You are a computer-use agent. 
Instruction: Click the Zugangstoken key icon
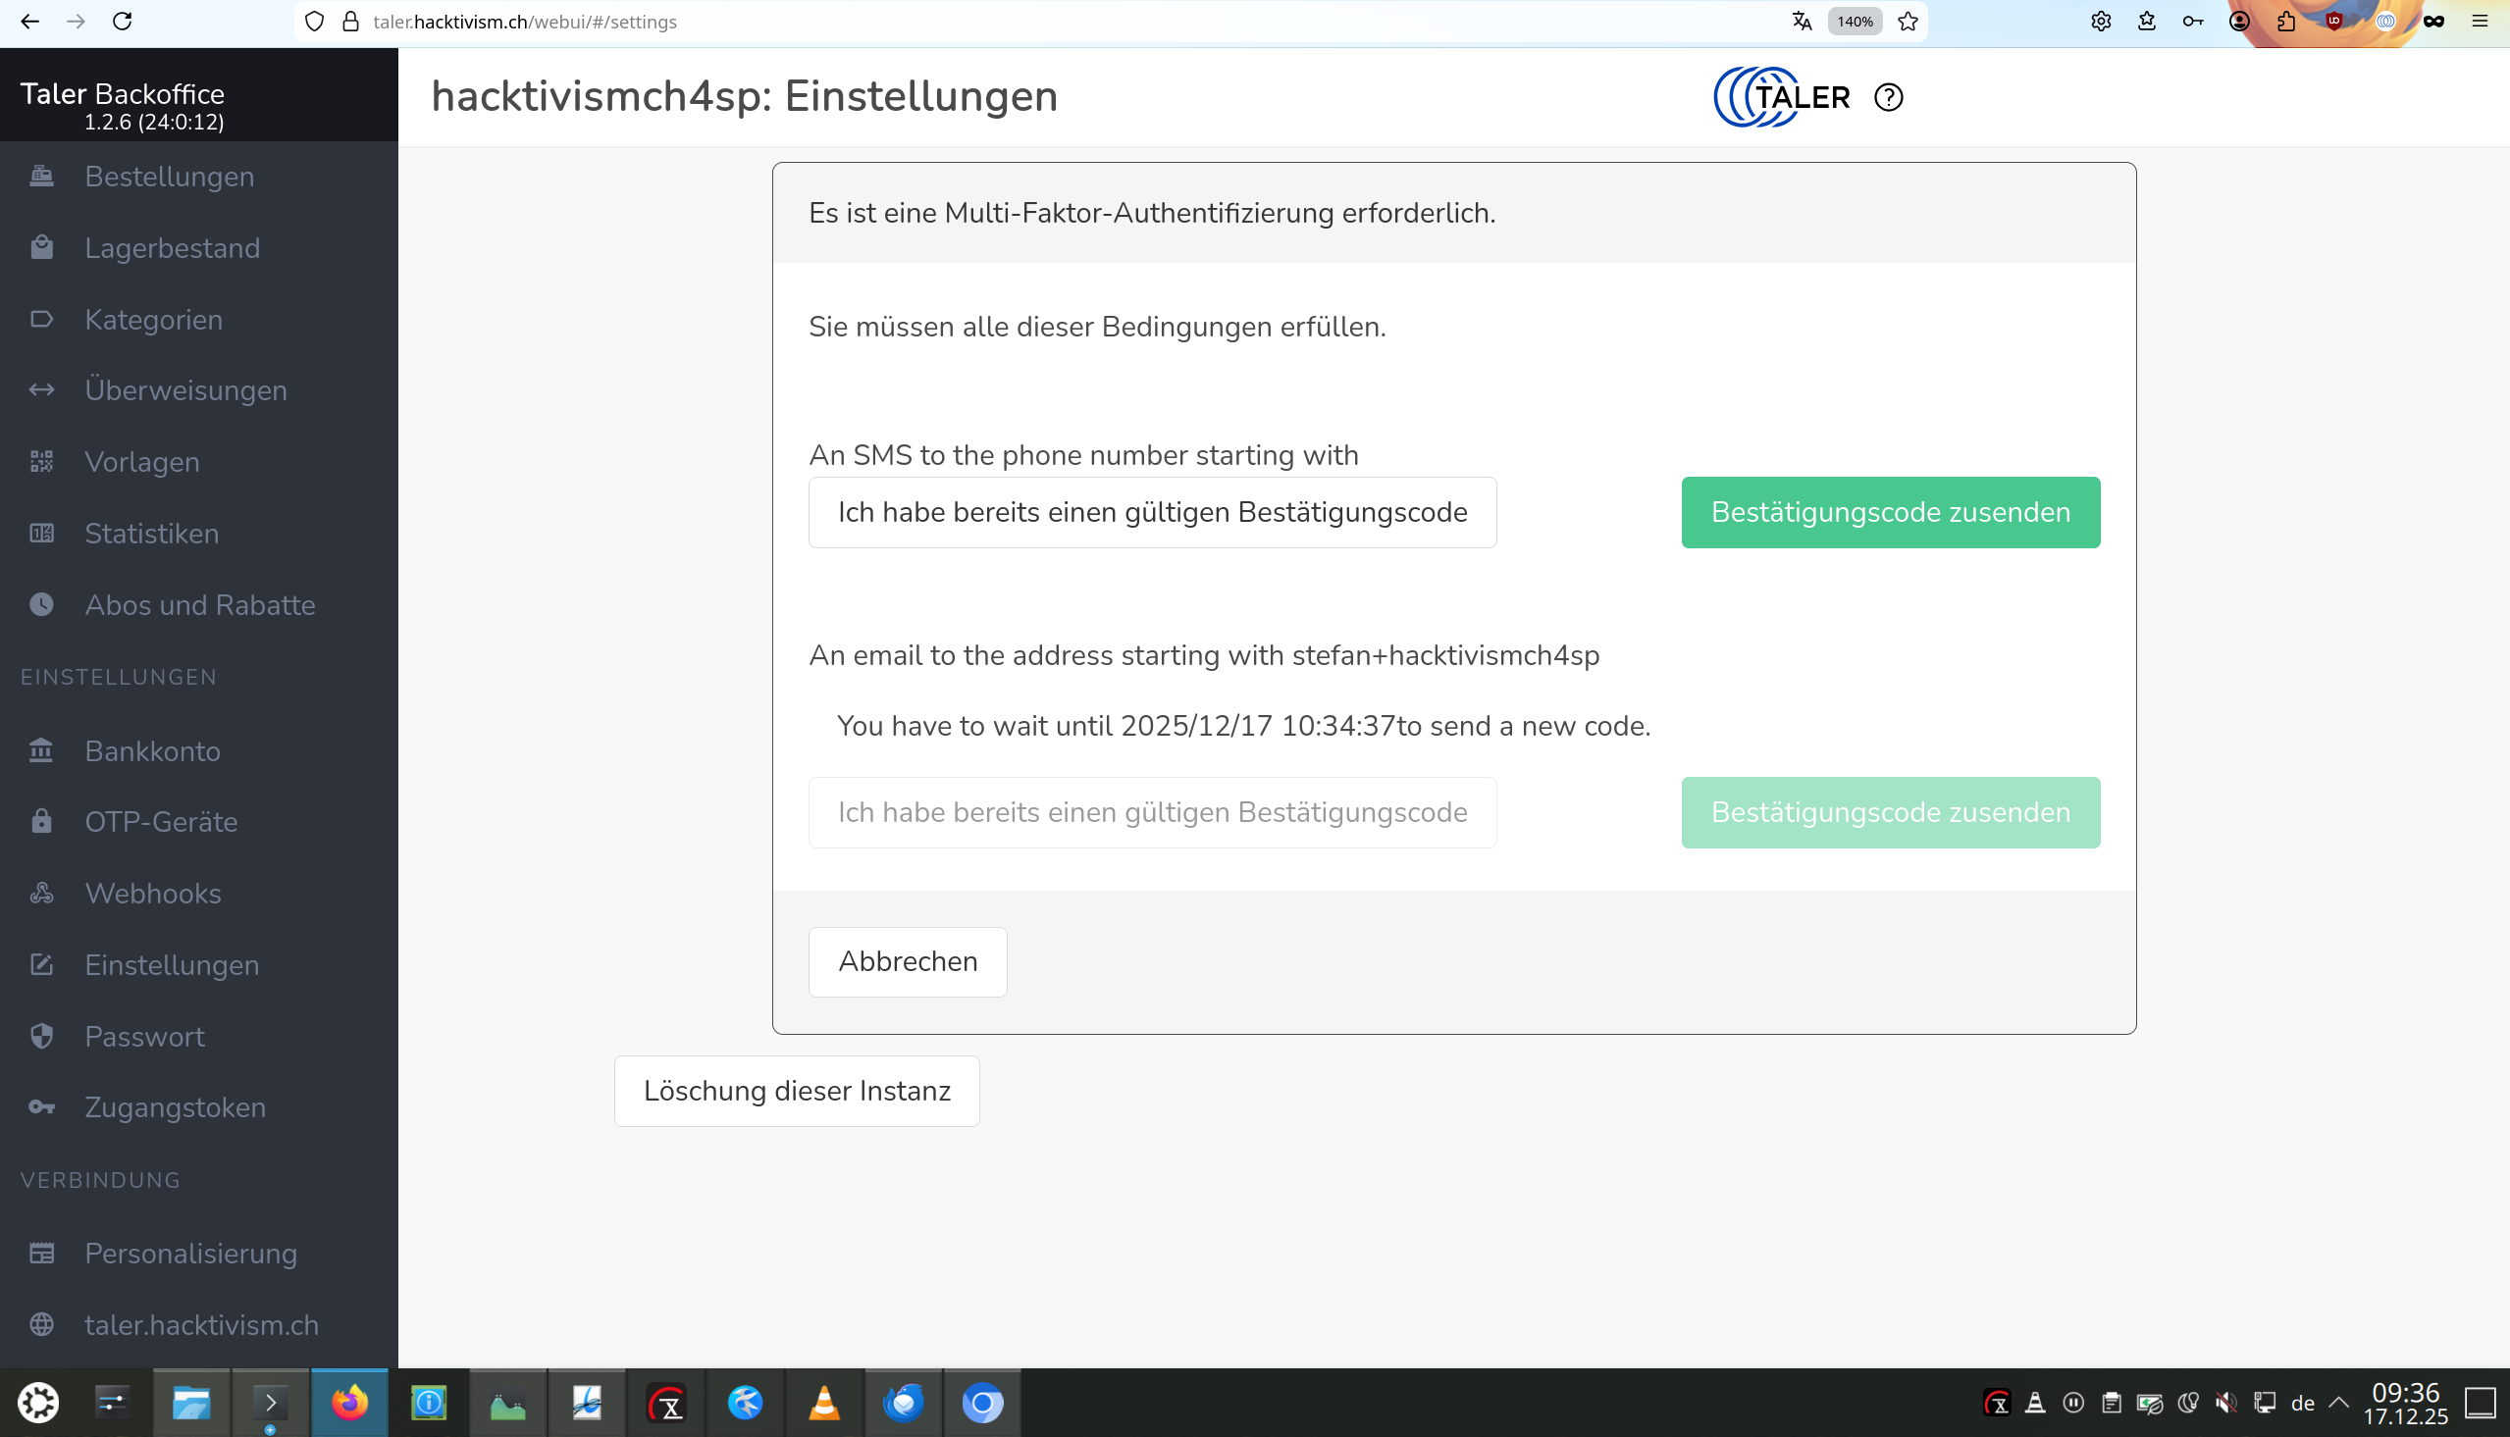click(x=41, y=1107)
